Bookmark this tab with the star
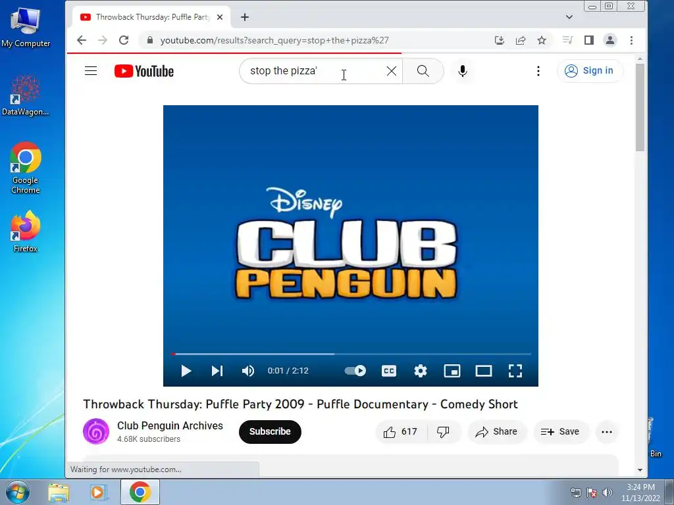This screenshot has width=674, height=505. (542, 40)
